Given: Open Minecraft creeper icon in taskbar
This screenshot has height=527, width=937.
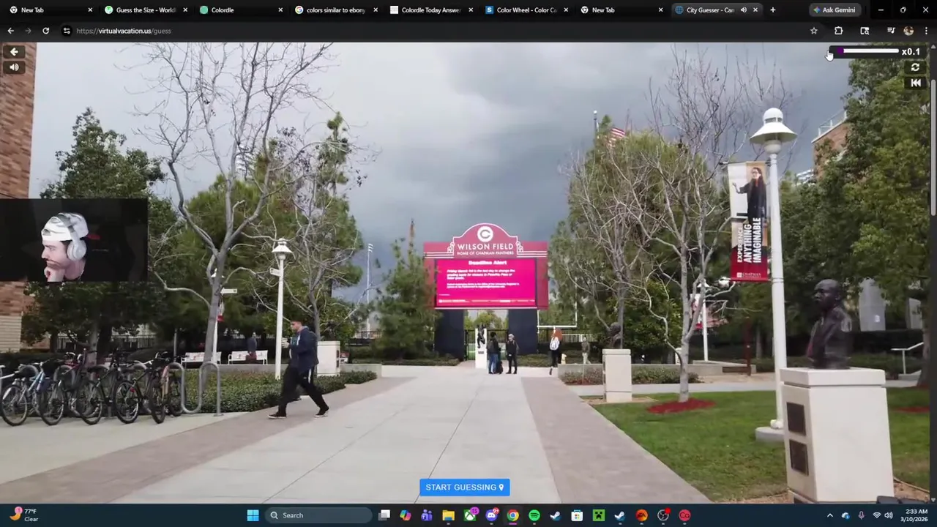Looking at the screenshot, I should pyautogui.click(x=598, y=515).
